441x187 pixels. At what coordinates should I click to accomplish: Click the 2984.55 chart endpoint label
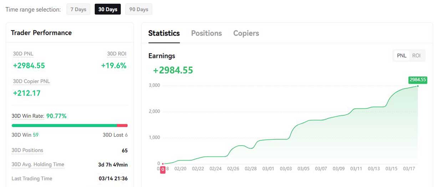pyautogui.click(x=418, y=80)
